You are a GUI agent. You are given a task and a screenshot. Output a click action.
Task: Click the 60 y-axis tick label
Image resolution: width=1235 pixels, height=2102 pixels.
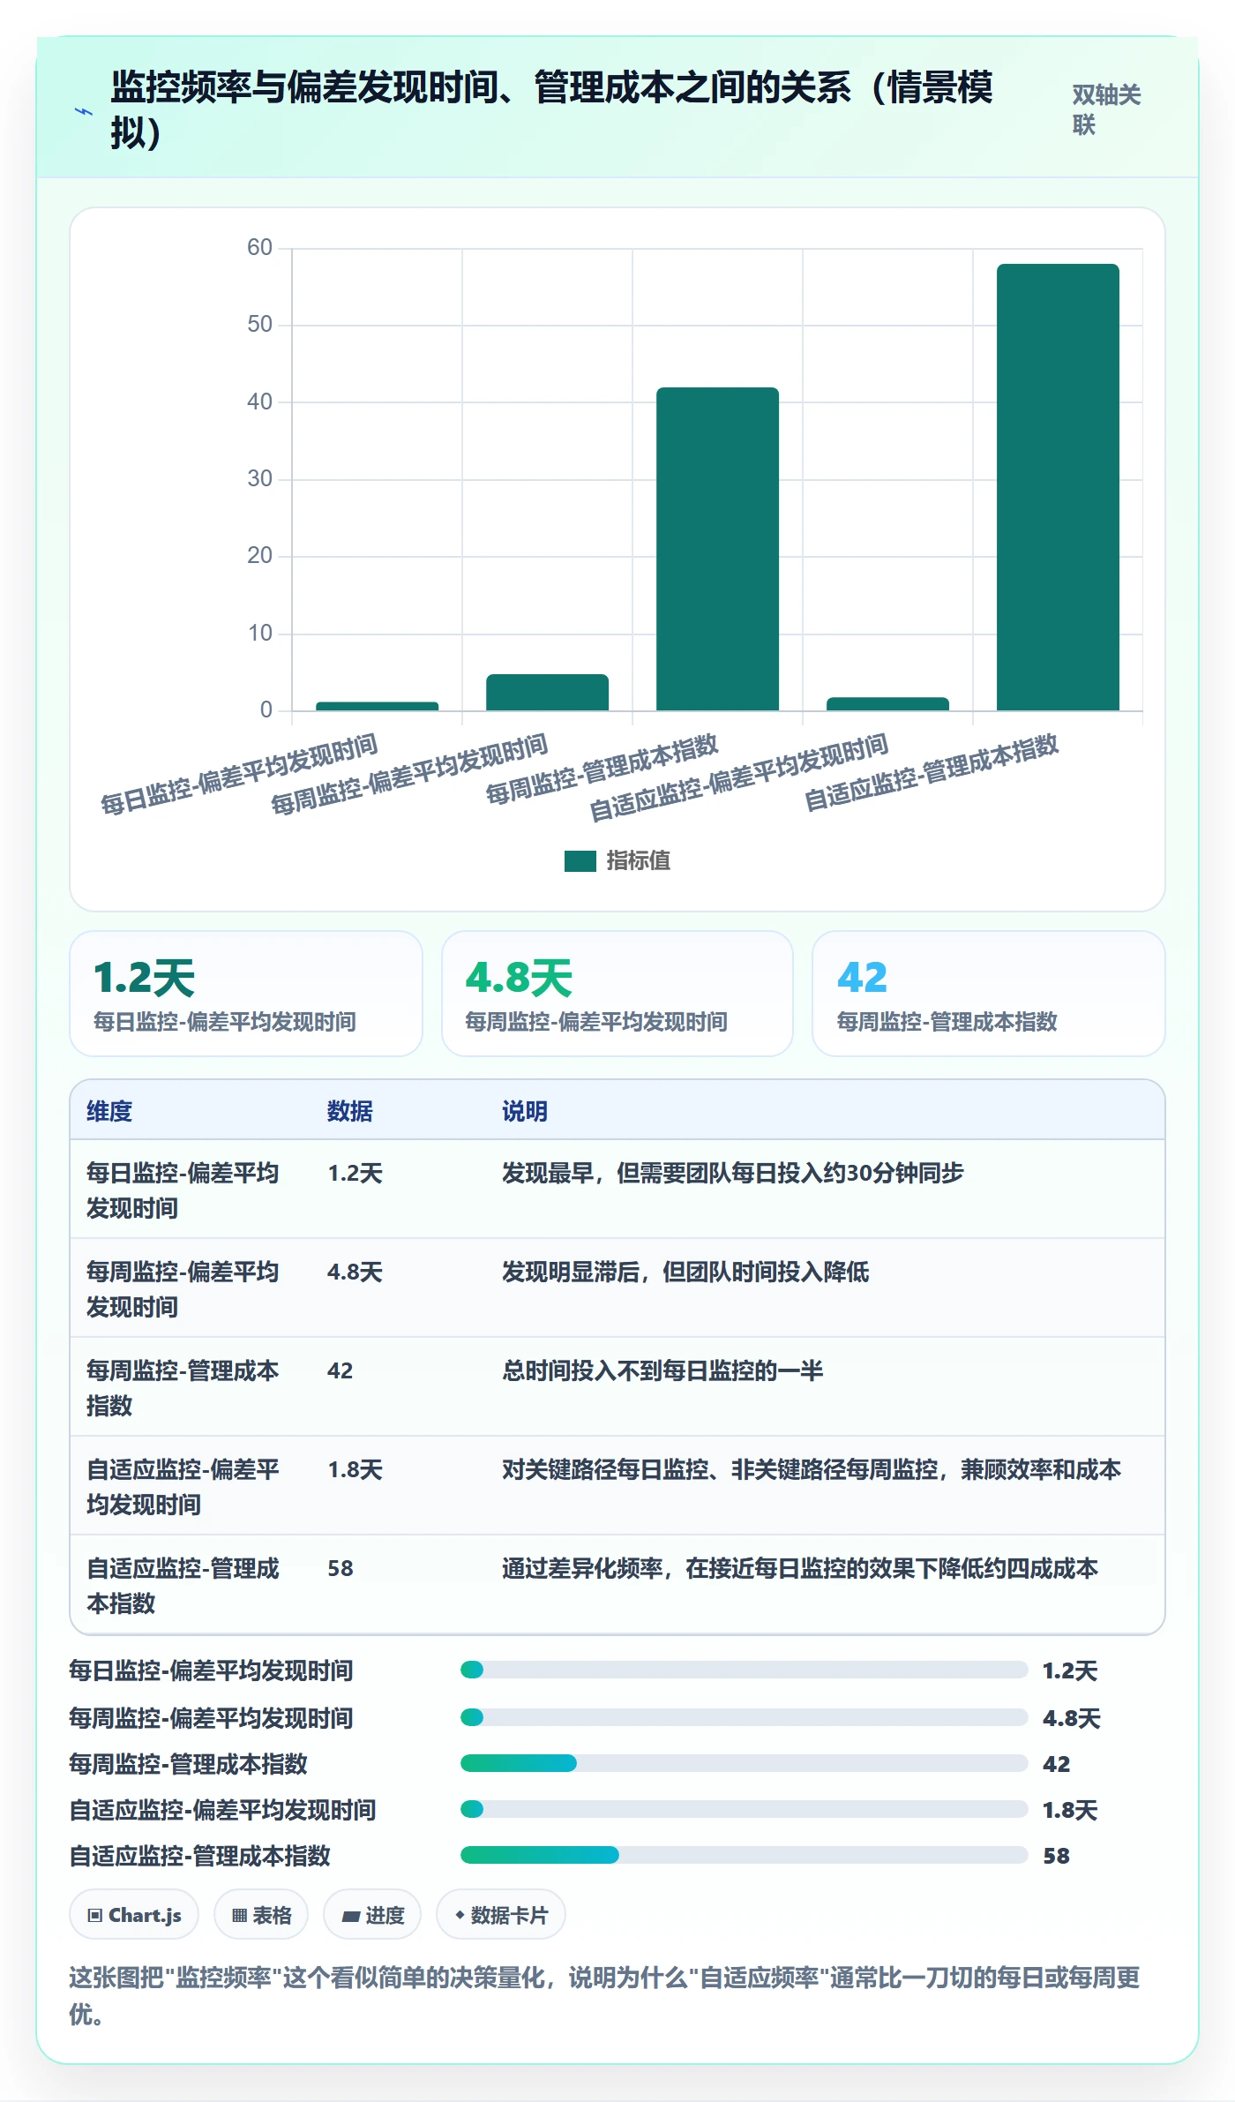(x=259, y=247)
